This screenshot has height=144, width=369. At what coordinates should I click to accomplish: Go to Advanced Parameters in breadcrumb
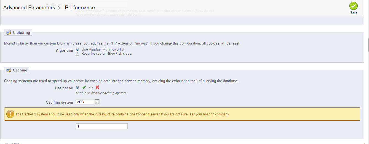click(29, 8)
